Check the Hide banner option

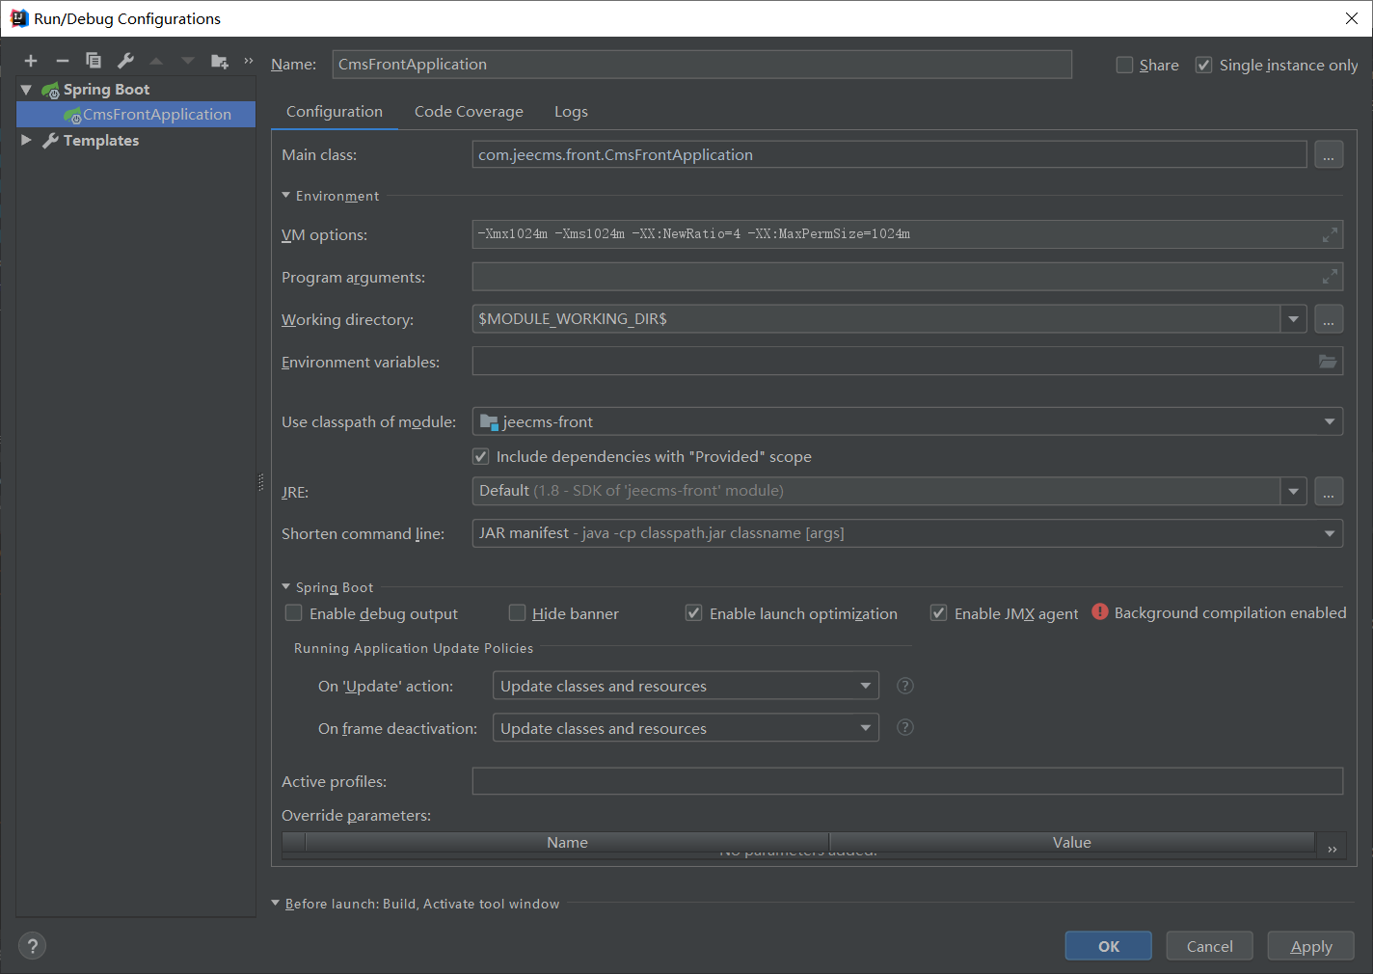(518, 613)
